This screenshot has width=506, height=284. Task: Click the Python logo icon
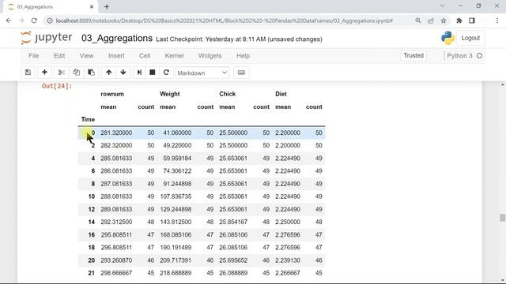point(448,38)
